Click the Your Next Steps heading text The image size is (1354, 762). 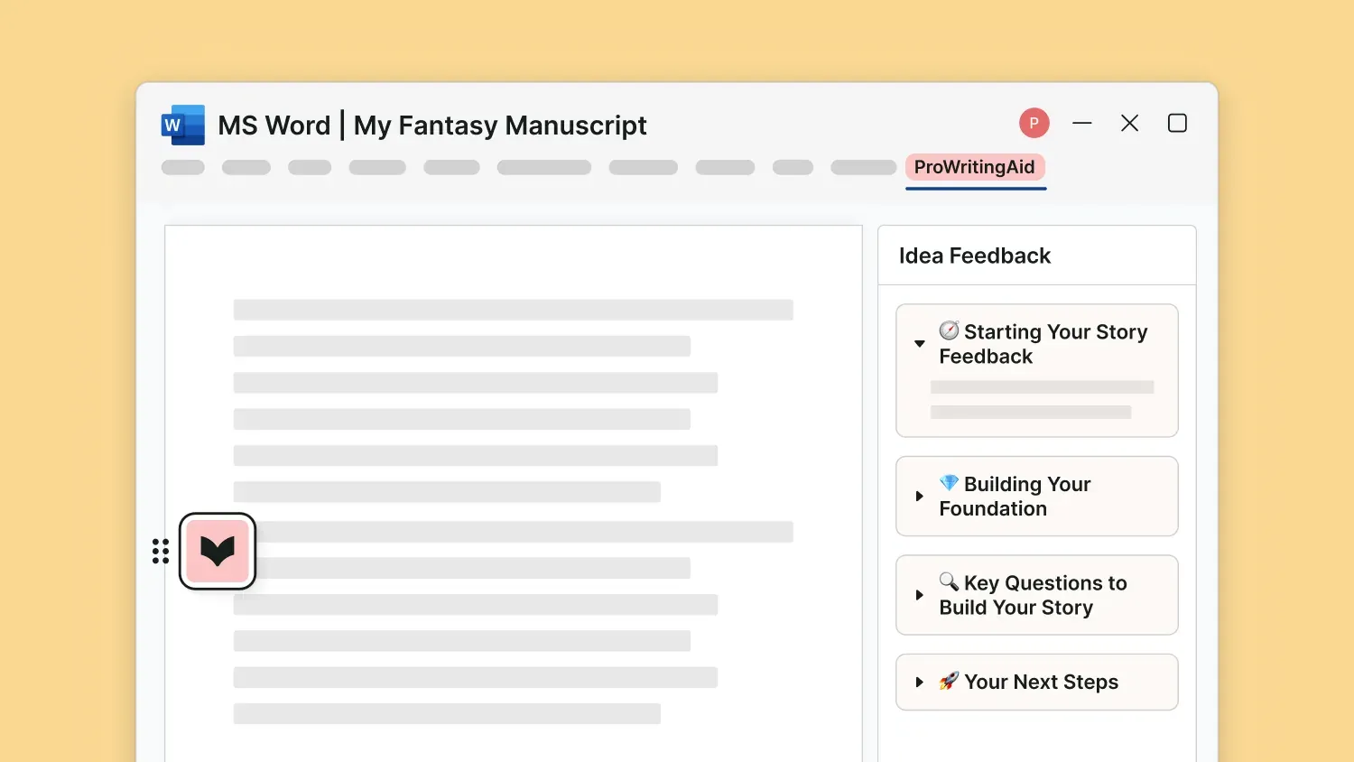click(x=1042, y=683)
